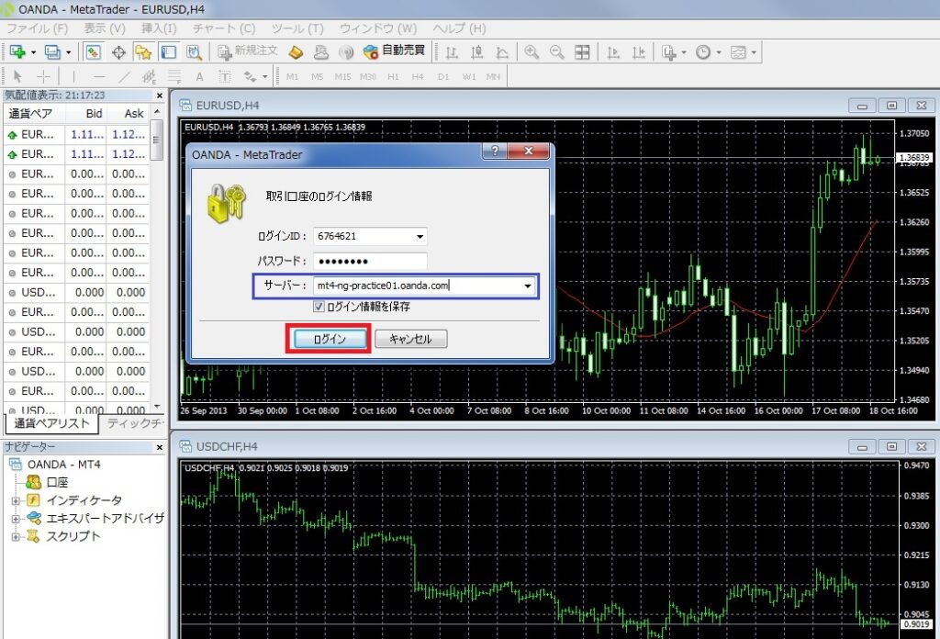Click the New Chart toolbar icon
940x639 pixels.
(17, 52)
